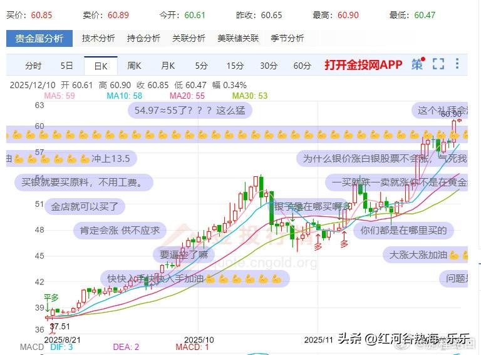Select the 日K daily candlestick tab

tap(101, 66)
